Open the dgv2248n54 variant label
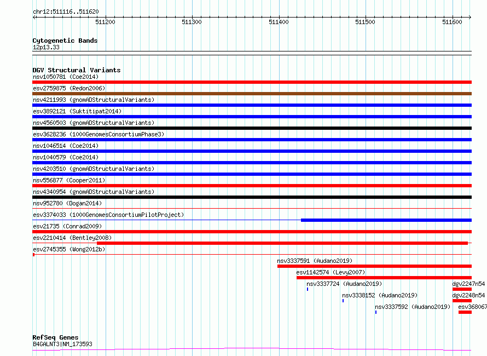Screen dimensions: 487x356 coord(468,295)
